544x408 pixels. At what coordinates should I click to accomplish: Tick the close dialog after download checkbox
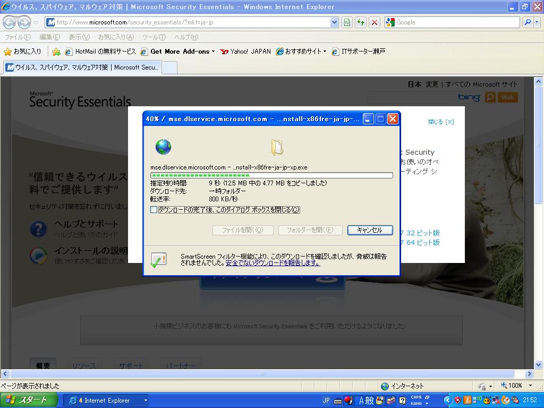(154, 209)
